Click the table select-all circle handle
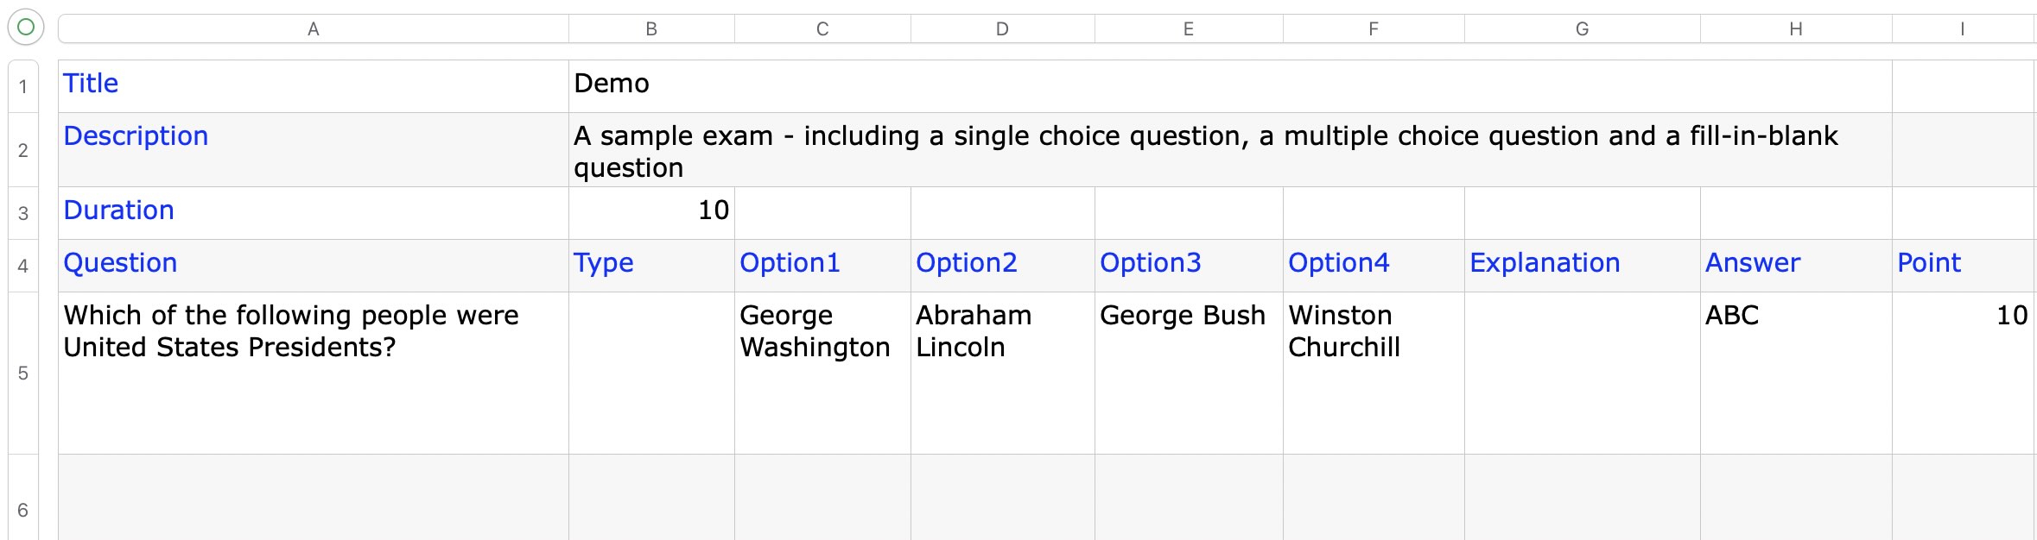 pos(26,28)
